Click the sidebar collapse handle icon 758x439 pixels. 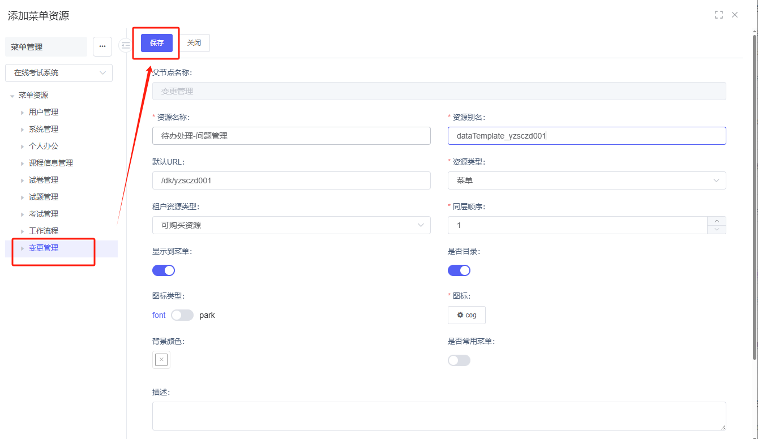click(x=125, y=45)
